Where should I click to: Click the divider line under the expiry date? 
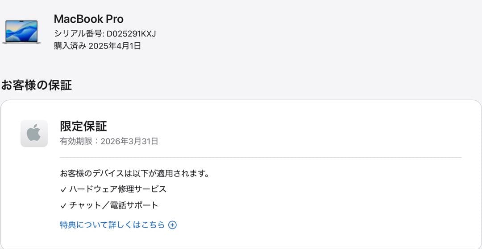pyautogui.click(x=261, y=157)
